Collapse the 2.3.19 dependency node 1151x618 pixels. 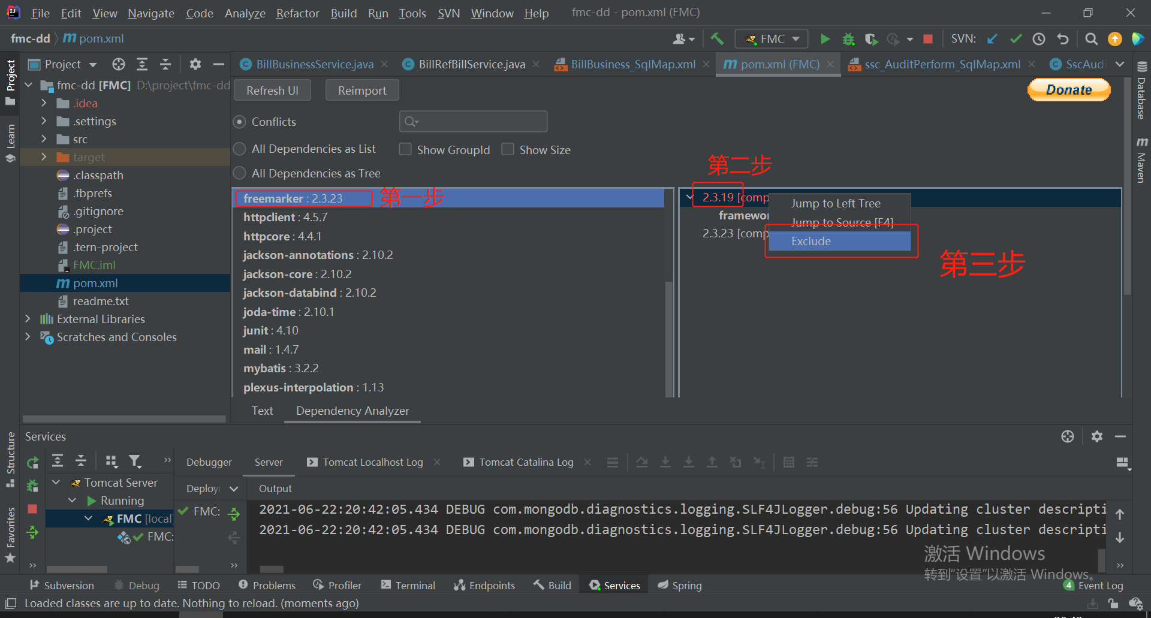tap(690, 197)
